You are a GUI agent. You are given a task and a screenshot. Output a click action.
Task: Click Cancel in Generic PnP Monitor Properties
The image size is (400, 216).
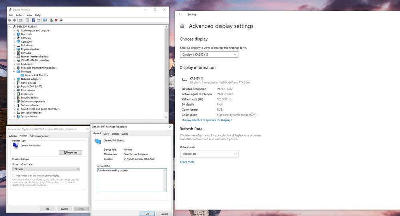point(164,214)
